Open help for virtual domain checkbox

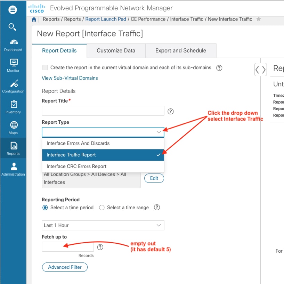point(219,68)
